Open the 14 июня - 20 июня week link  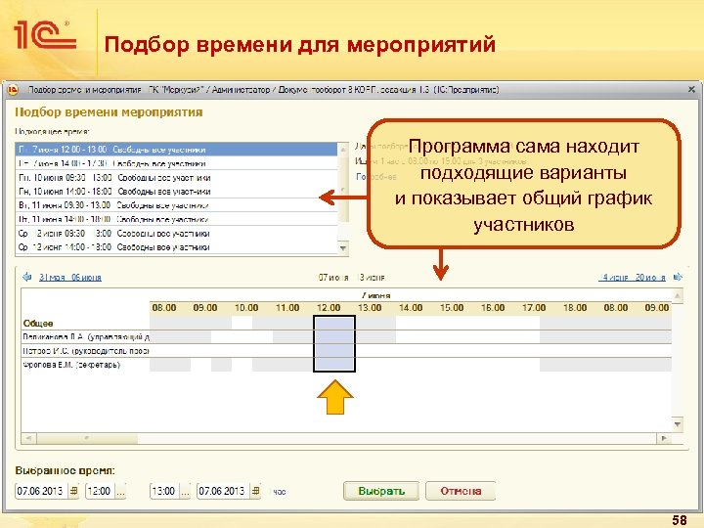tap(633, 278)
